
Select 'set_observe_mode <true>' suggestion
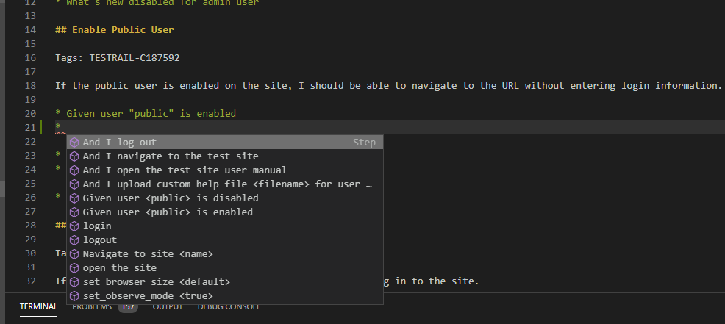tap(225, 296)
